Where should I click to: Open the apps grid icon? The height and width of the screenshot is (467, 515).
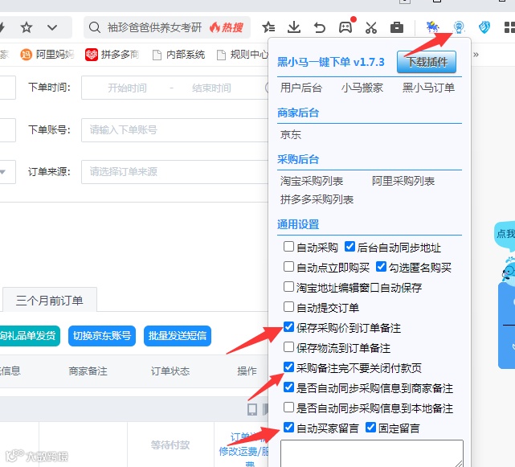pyautogui.click(x=509, y=27)
